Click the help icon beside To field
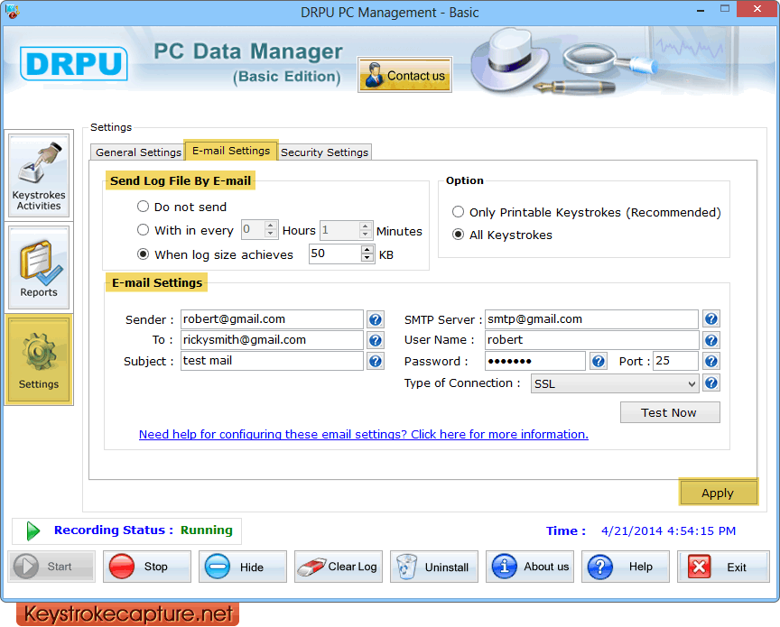The width and height of the screenshot is (780, 627). click(x=375, y=340)
